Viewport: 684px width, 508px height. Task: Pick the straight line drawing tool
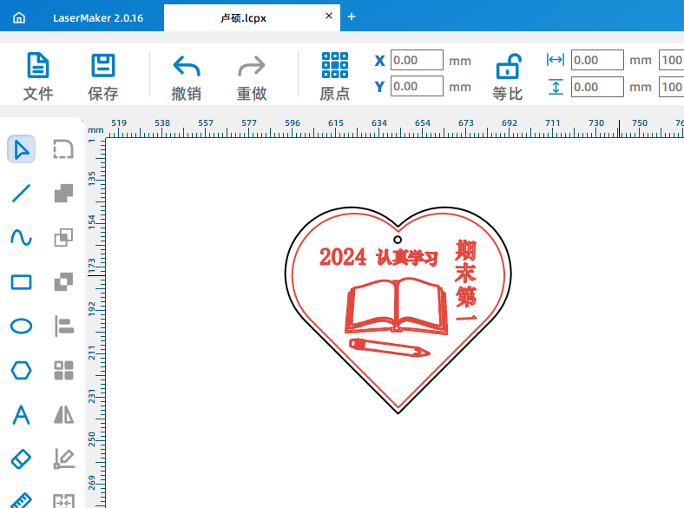click(x=21, y=194)
